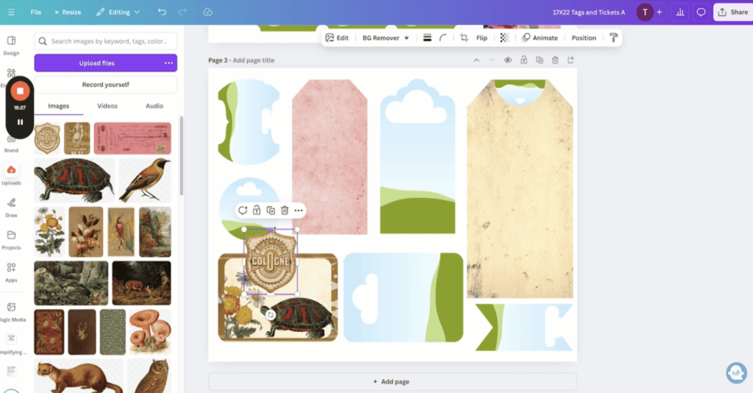
Task: Click the T profile avatar
Action: 644,13
